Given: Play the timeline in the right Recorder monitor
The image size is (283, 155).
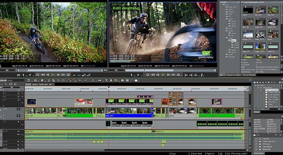Looking at the screenshot, I should point(163,75).
